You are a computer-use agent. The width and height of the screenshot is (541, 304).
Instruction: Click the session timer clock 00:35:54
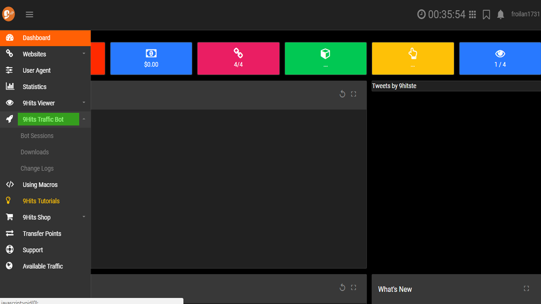441,15
